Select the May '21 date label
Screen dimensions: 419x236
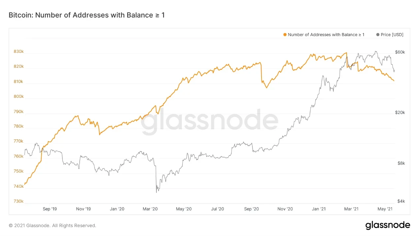(x=385, y=209)
